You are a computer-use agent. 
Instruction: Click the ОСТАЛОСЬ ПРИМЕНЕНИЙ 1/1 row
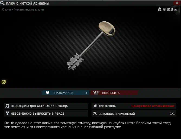pos(134,114)
